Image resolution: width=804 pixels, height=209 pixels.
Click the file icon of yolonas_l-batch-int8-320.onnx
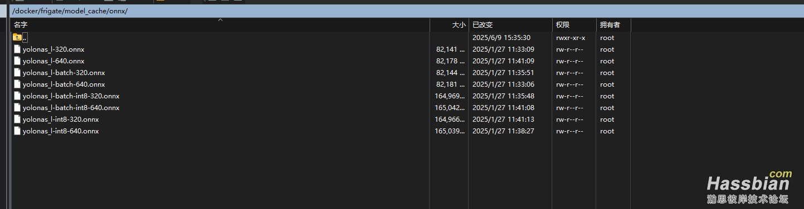point(17,96)
